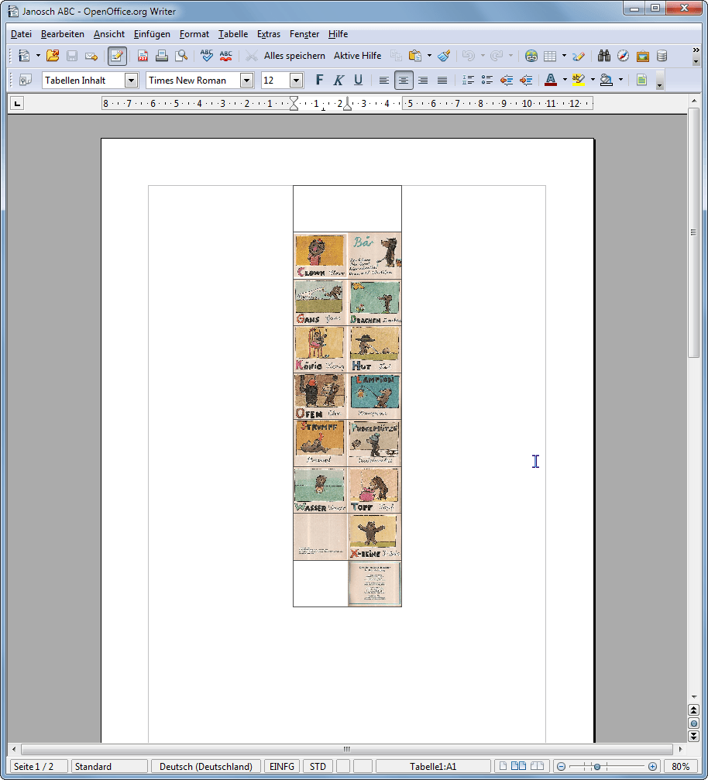Click the Alles speichern button
This screenshot has width=708, height=780.
[294, 56]
